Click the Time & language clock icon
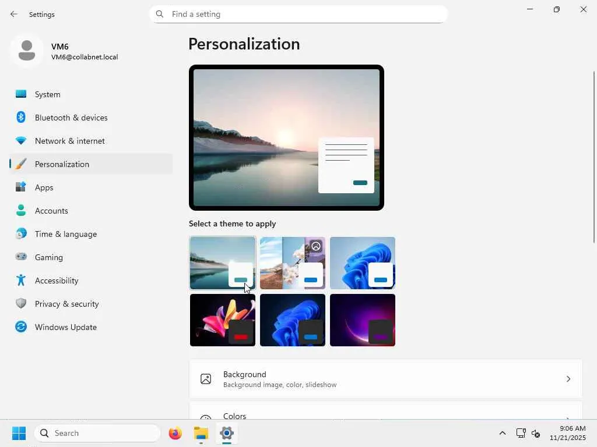 (21, 233)
